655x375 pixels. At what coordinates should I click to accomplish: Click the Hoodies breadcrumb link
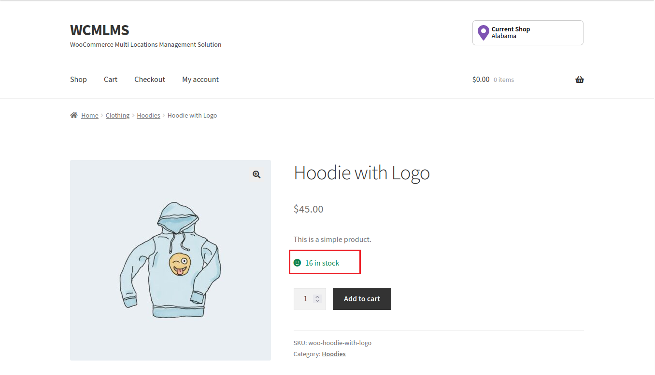click(148, 116)
